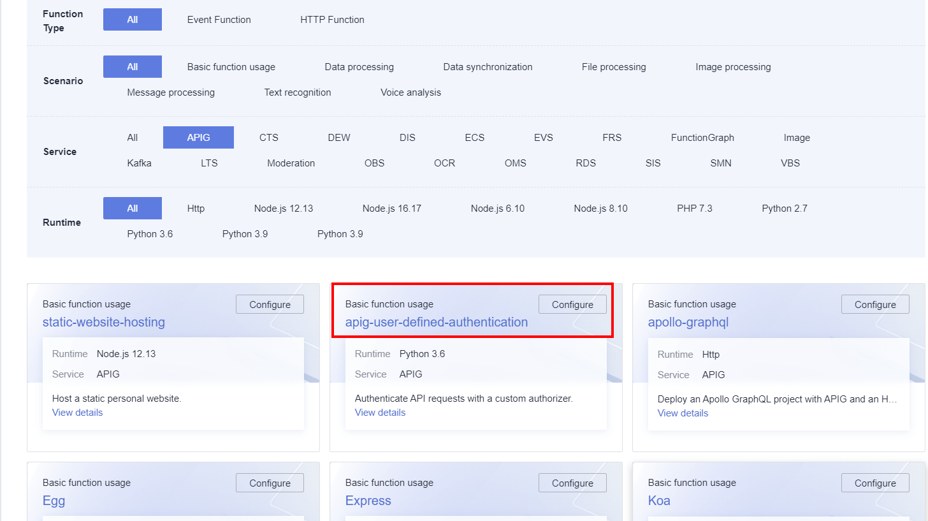Filter scenario by Voice analysis
The image size is (928, 521).
point(410,92)
